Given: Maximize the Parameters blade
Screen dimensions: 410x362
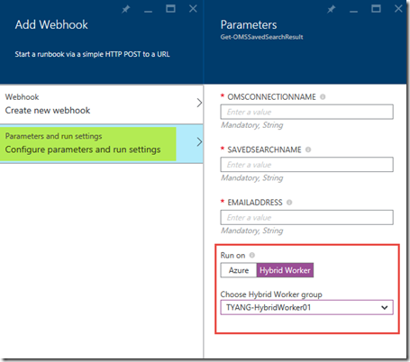Looking at the screenshot, I should click(x=376, y=9).
